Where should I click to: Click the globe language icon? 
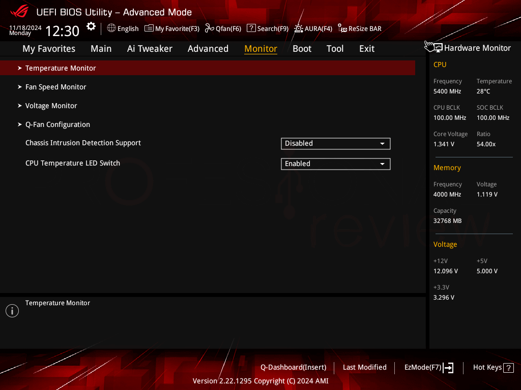click(x=111, y=28)
